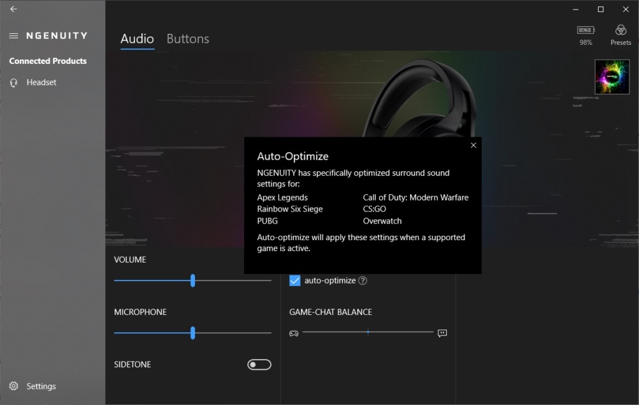
Task: Click the SIDETONE label
Action: click(x=132, y=365)
